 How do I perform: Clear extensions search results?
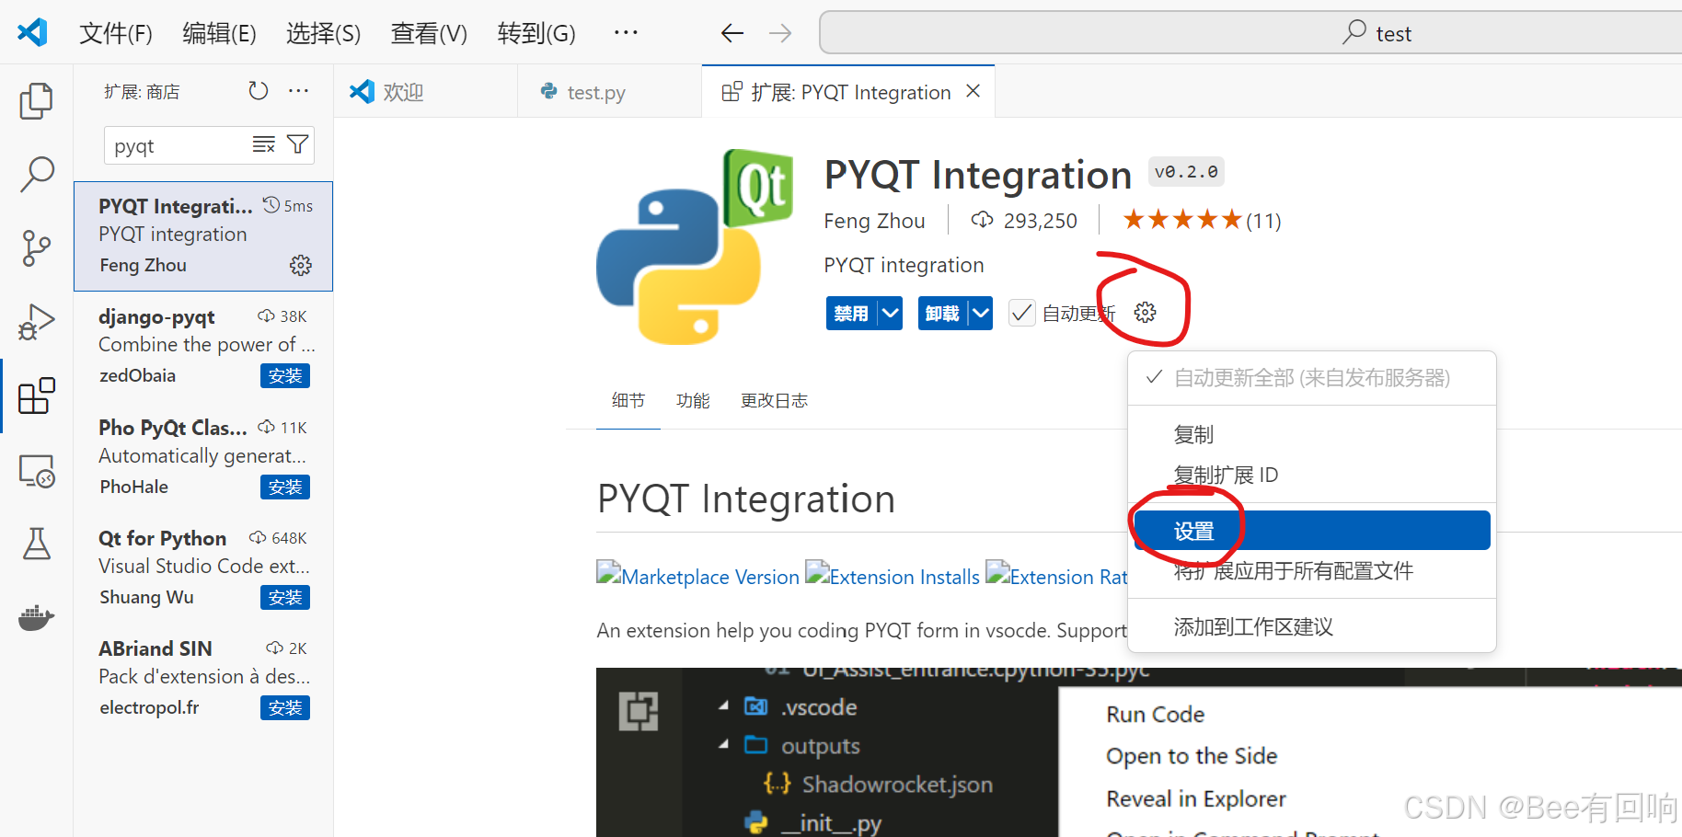(264, 145)
